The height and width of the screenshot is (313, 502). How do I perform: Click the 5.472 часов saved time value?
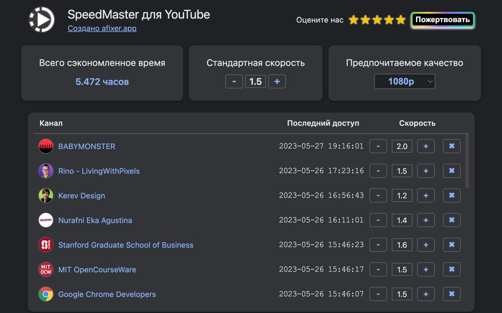(x=102, y=82)
